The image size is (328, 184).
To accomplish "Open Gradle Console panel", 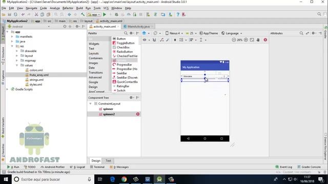I will coord(309,167).
